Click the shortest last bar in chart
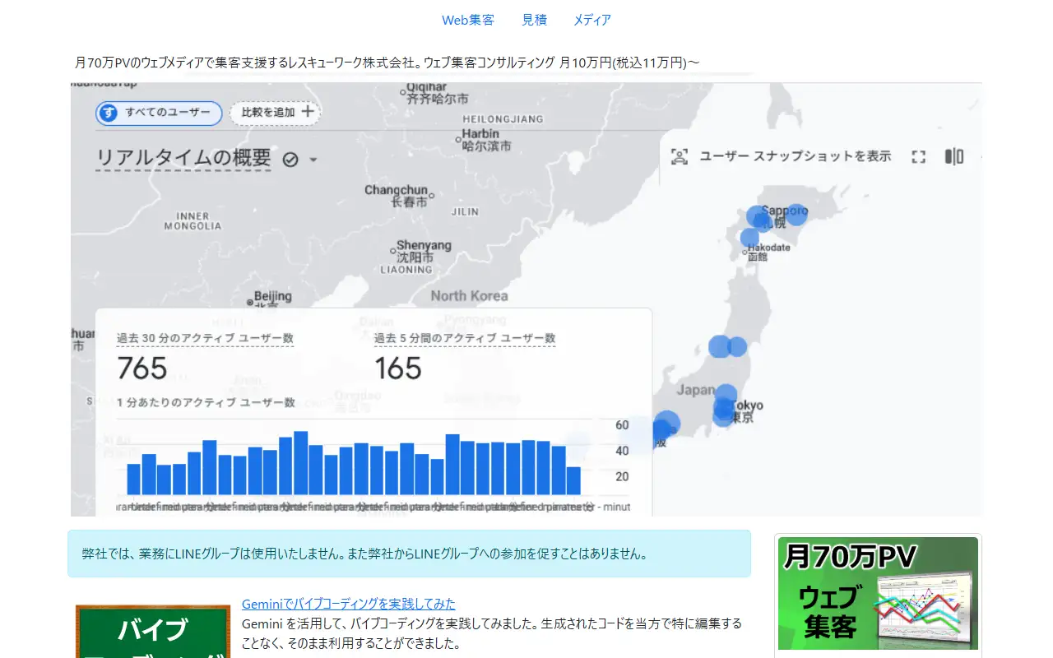1053x658 pixels. (x=573, y=480)
